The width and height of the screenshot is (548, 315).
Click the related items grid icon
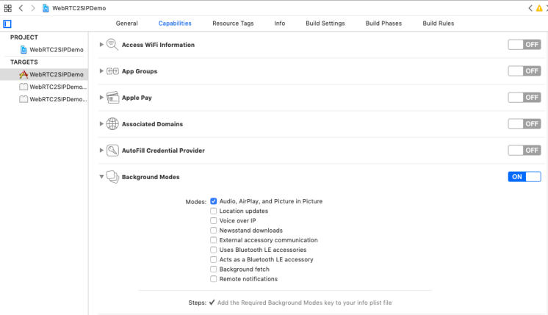[7, 7]
